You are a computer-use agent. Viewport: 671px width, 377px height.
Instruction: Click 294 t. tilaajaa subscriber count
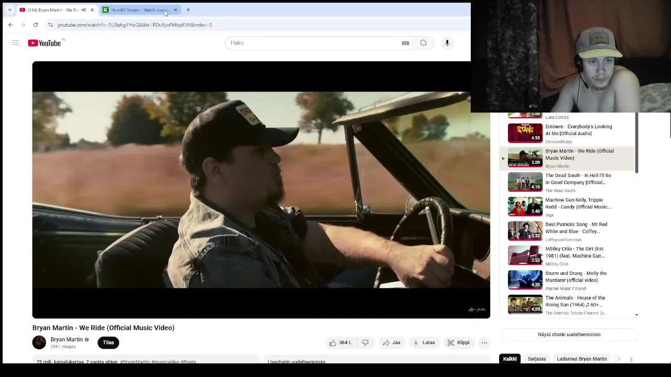[x=63, y=347]
